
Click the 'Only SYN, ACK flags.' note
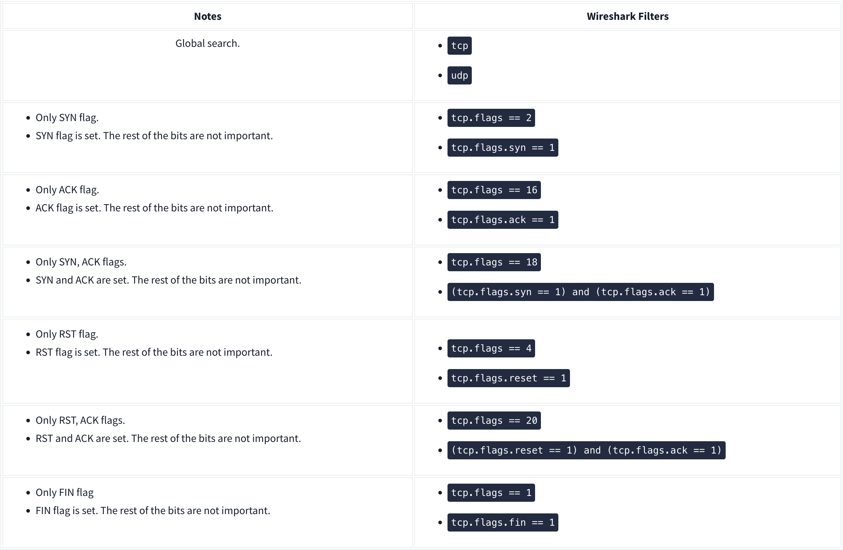point(81,262)
